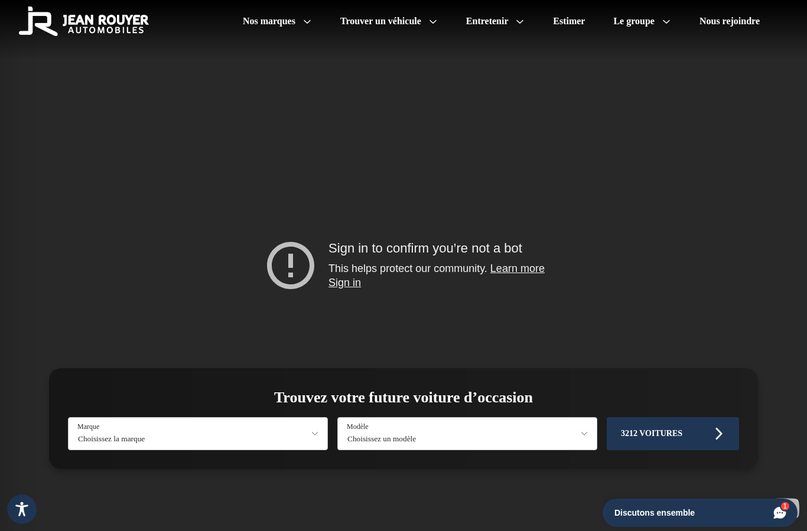
Task: Go to the Estimer page
Action: pos(569,21)
